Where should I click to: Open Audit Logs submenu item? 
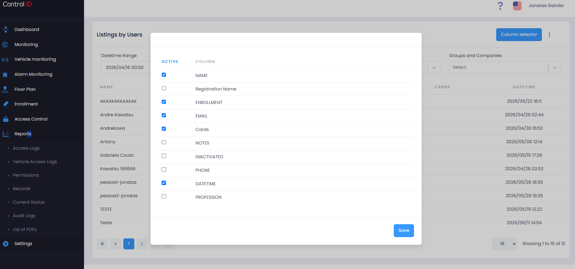tap(24, 216)
